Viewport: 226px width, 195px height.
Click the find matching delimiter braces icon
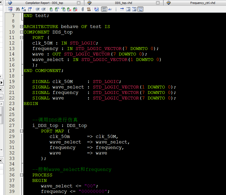[x=30, y=9]
